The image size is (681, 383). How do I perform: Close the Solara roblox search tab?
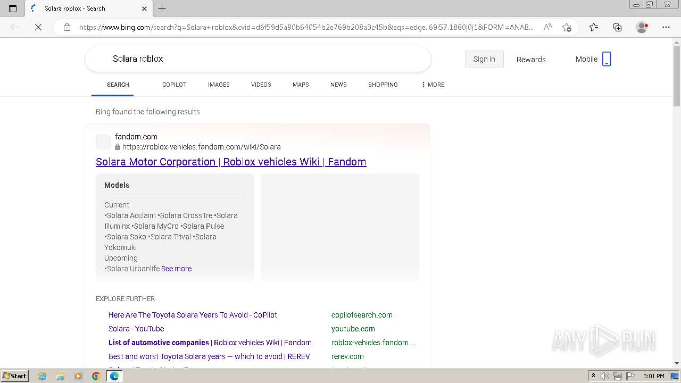pos(144,9)
